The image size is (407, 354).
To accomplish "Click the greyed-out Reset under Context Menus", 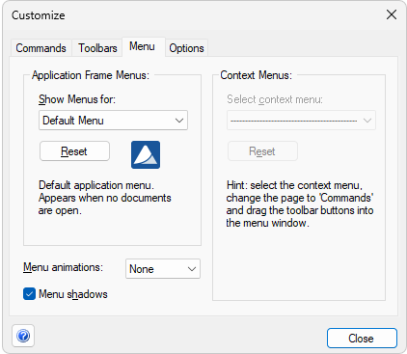I will (262, 151).
